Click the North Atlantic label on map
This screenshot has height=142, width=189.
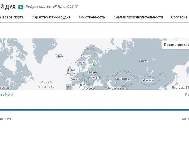(46, 84)
